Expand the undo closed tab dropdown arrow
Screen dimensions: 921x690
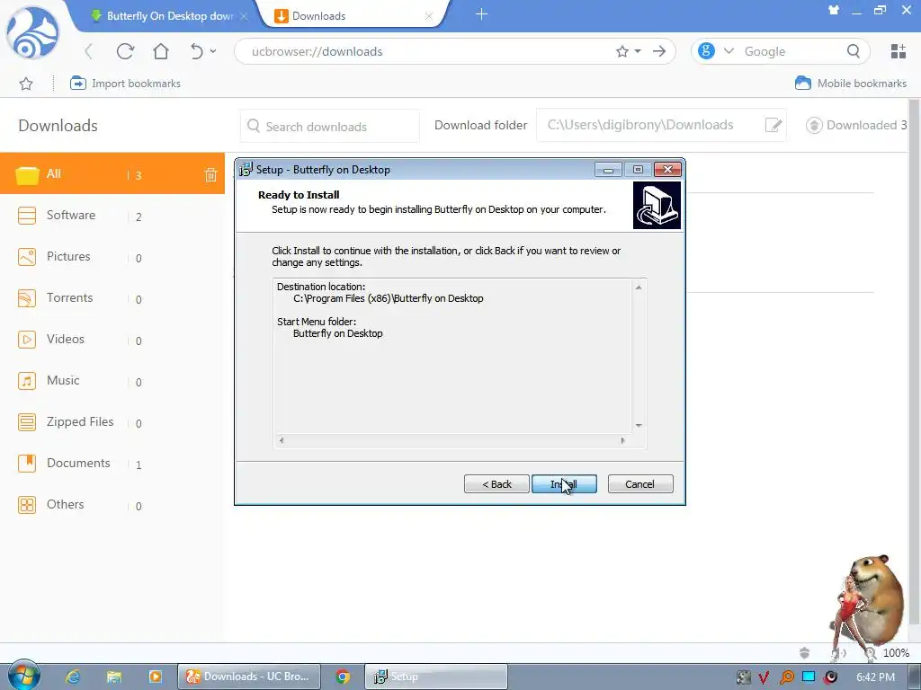tap(213, 51)
